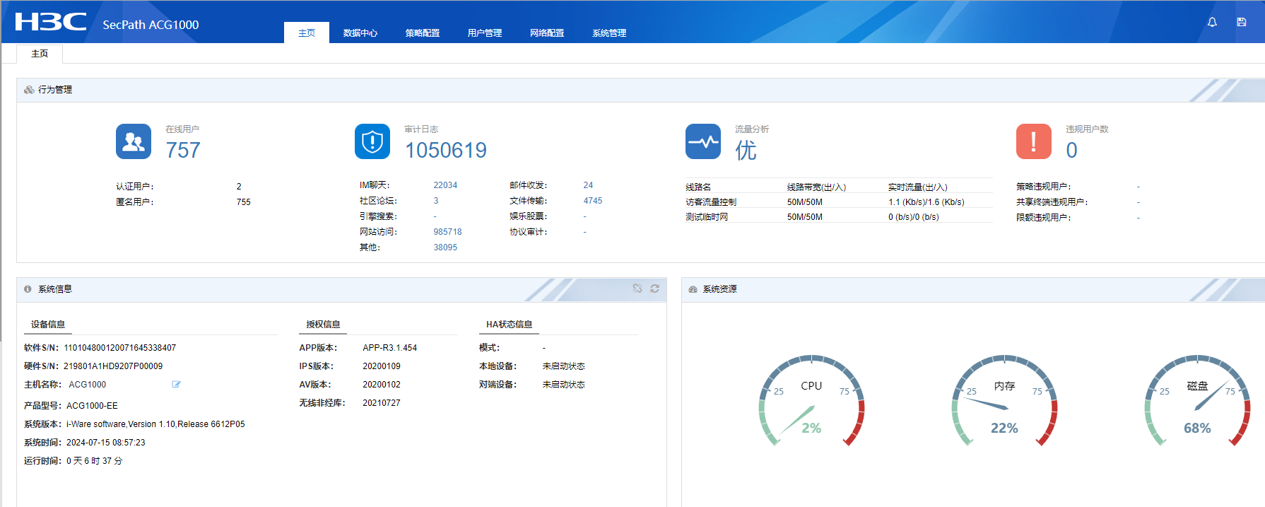
Task: Click the edit icon beside hostname ACG1000
Action: click(176, 385)
